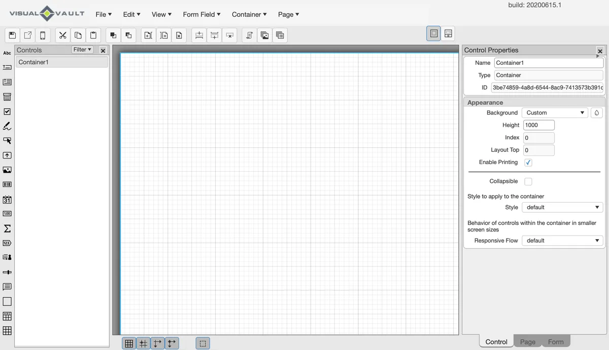Select the Save icon on the toolbar
The width and height of the screenshot is (609, 350).
[x=12, y=35]
